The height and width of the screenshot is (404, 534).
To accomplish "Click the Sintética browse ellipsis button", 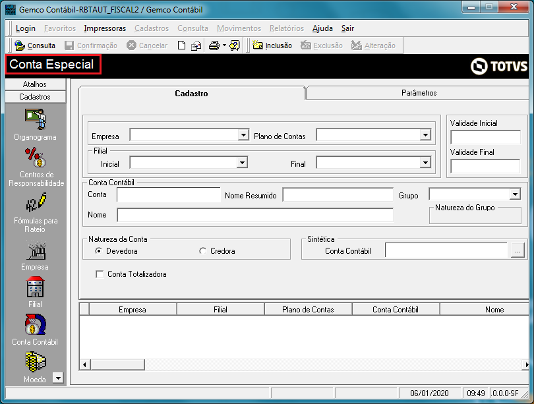I will point(518,251).
